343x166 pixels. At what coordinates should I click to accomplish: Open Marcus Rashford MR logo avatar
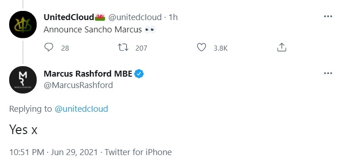pyautogui.click(x=23, y=80)
